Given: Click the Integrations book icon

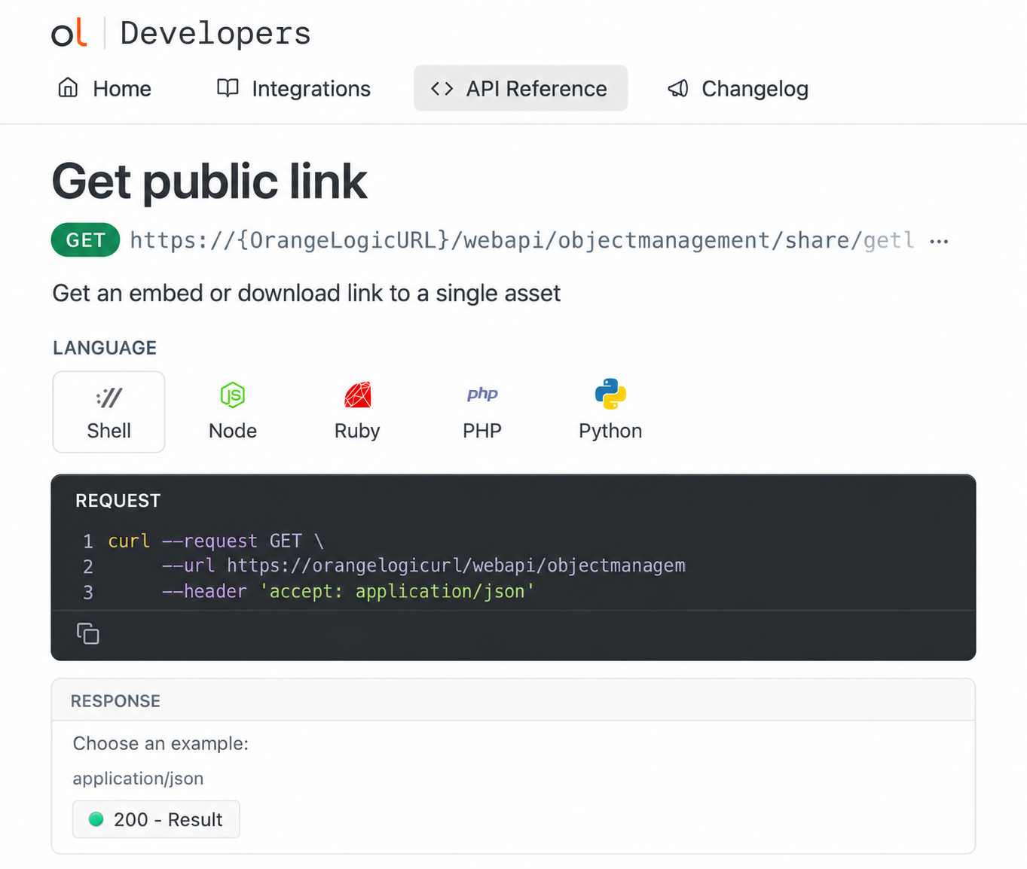Looking at the screenshot, I should pyautogui.click(x=228, y=88).
